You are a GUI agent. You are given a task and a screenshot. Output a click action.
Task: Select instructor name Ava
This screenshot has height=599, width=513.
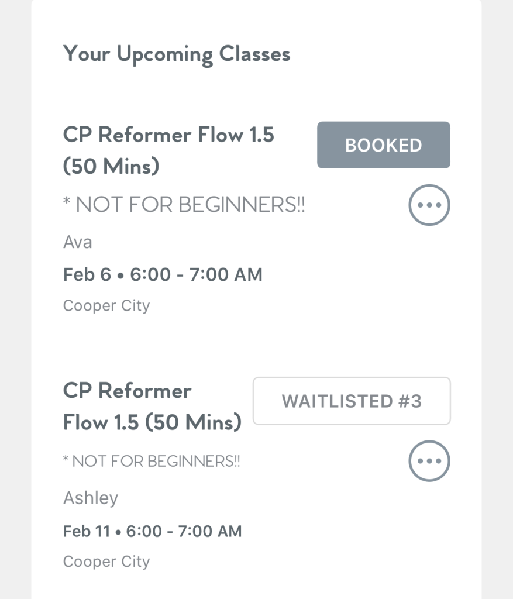pyautogui.click(x=78, y=242)
